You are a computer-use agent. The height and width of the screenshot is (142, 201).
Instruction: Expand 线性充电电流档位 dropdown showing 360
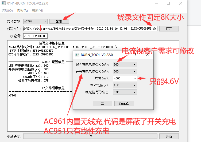pyautogui.click(x=125, y=64)
